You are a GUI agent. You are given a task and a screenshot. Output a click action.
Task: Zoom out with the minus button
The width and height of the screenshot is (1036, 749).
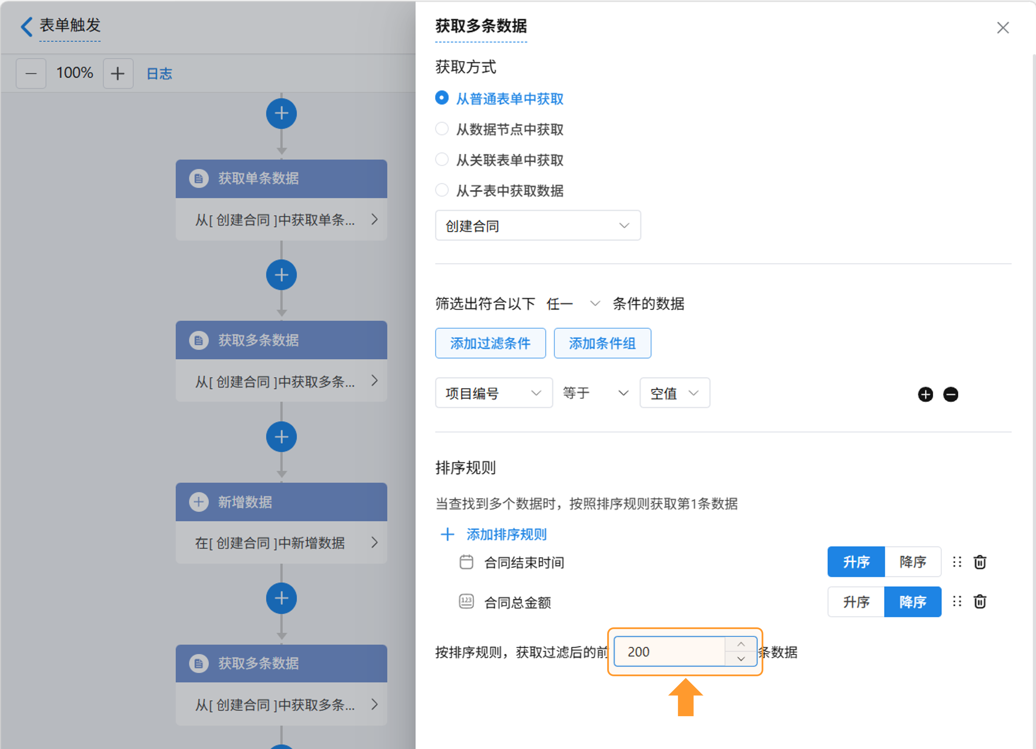click(31, 73)
